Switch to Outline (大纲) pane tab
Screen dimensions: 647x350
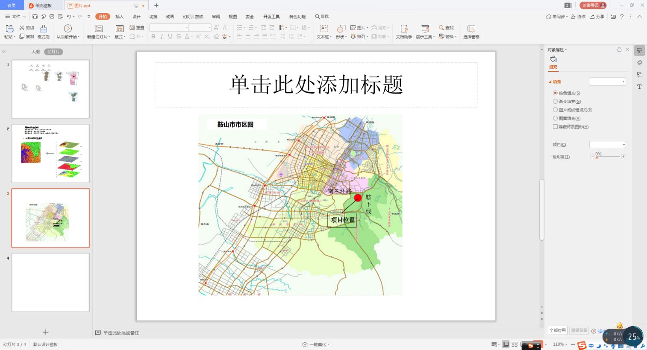(35, 52)
